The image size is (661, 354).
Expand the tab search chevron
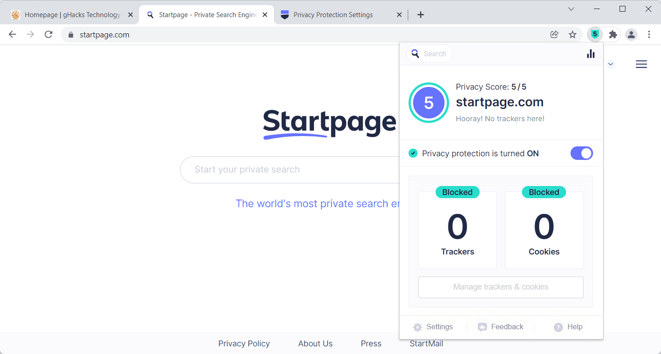click(x=571, y=9)
